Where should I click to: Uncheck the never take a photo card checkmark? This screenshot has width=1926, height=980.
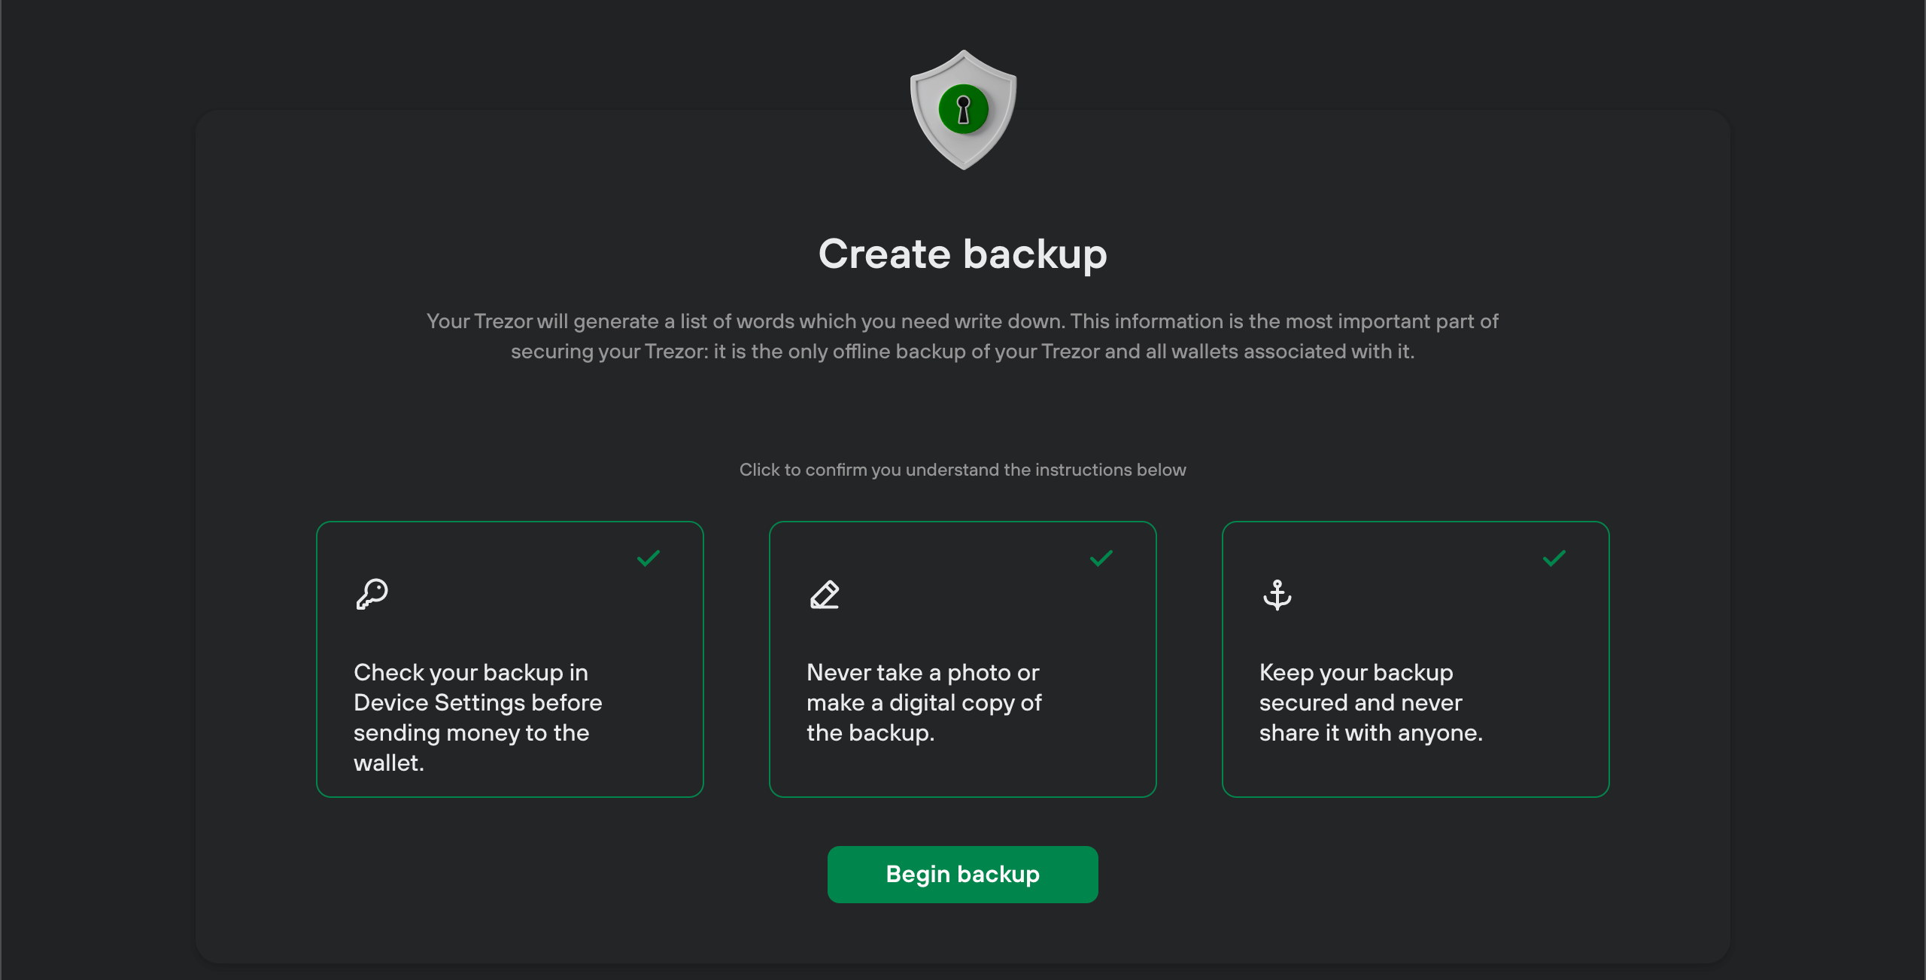1101,558
